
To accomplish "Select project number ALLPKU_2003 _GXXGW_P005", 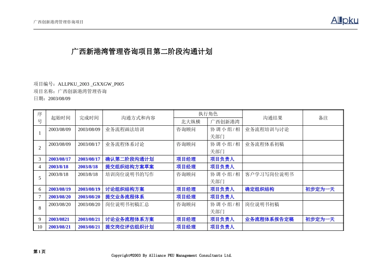I will (91, 84).
